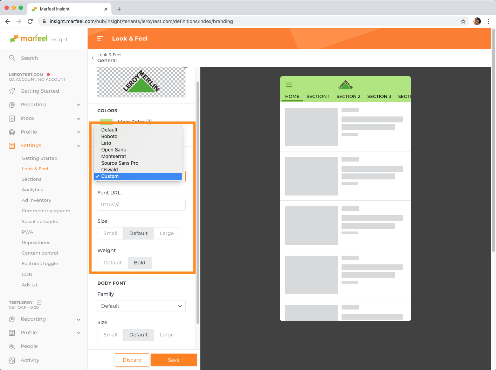Image resolution: width=496 pixels, height=370 pixels.
Task: Choose Roboto in font dropdown list
Action: click(138, 136)
